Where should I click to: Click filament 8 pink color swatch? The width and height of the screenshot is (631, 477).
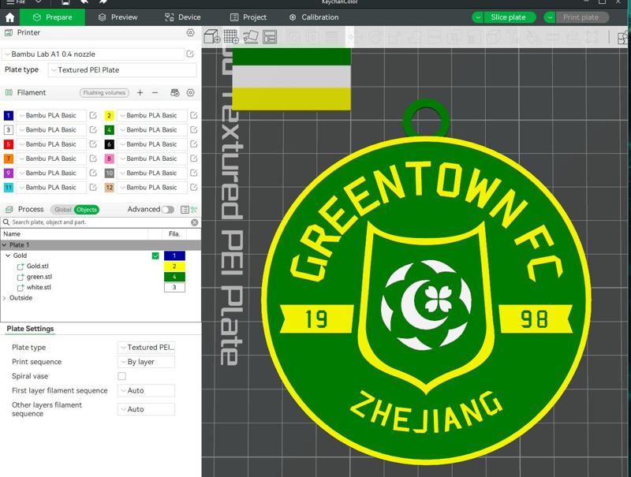pyautogui.click(x=109, y=158)
